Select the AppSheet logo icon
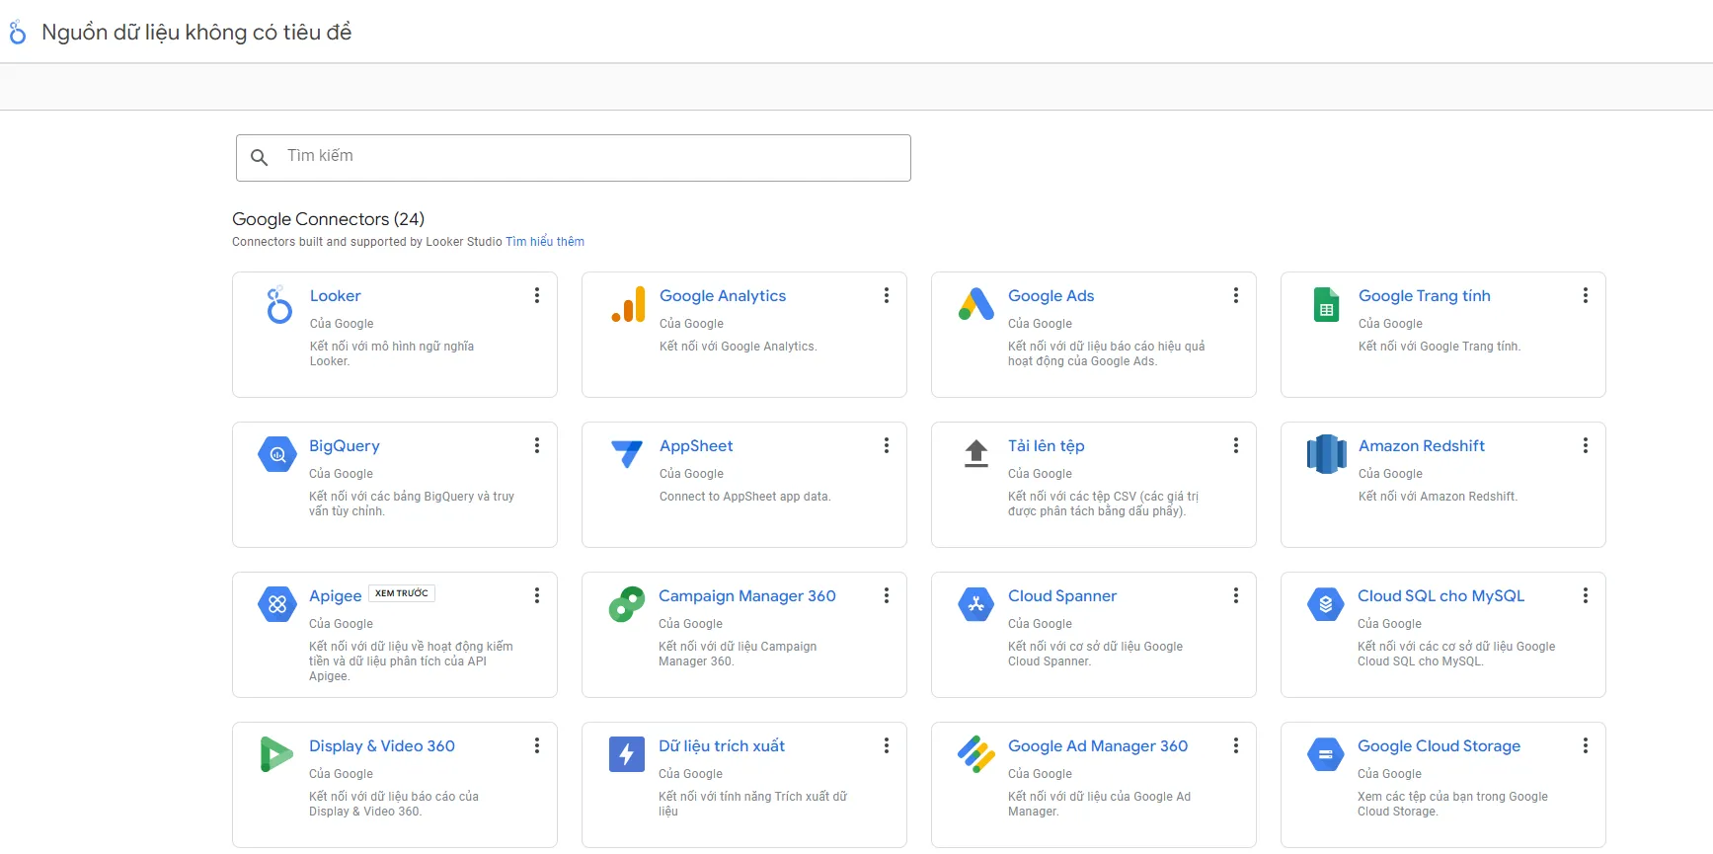Viewport: 1713px width, 854px height. [627, 454]
